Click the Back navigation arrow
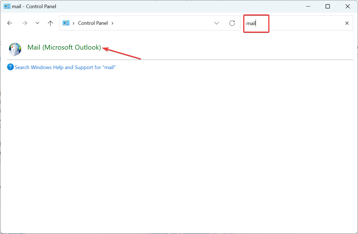The width and height of the screenshot is (358, 234). (x=10, y=23)
